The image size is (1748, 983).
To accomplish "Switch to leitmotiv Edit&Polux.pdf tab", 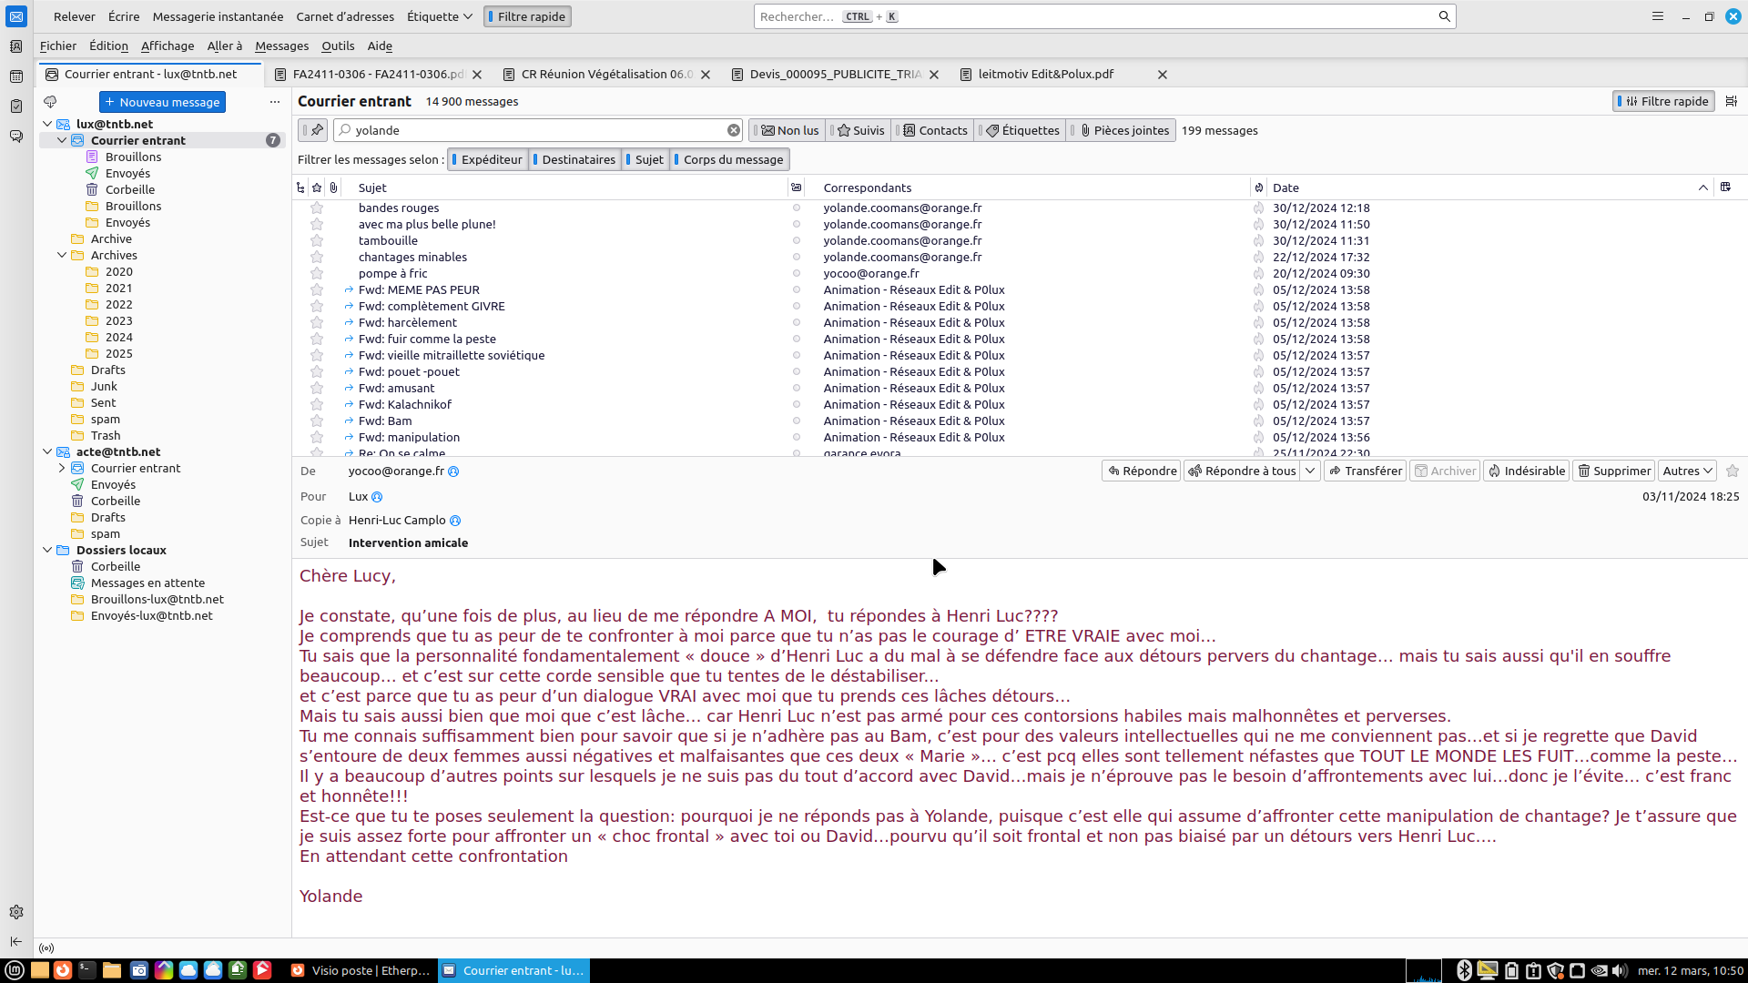I will click(x=1046, y=74).
